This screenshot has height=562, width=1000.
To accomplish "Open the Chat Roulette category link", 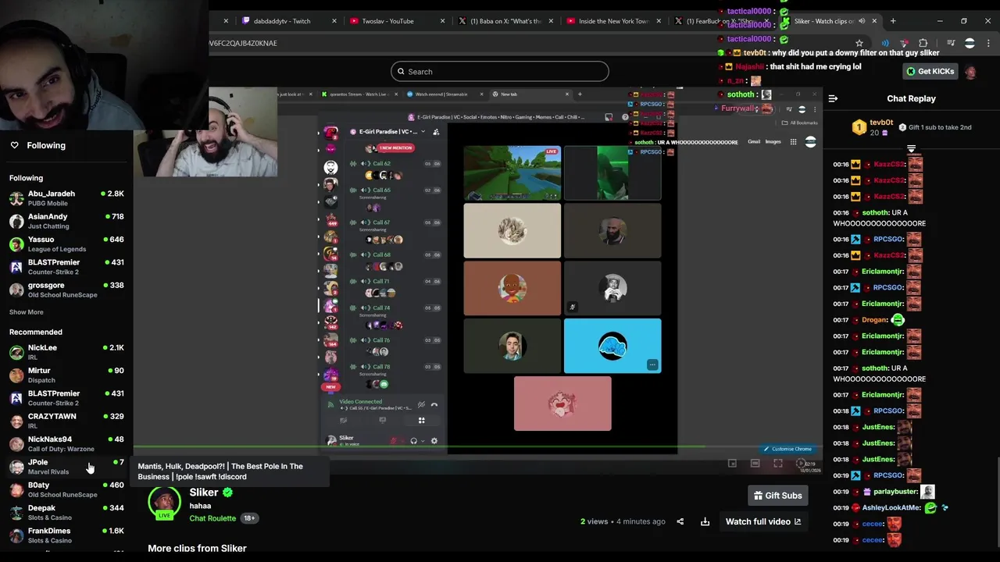I will point(212,518).
